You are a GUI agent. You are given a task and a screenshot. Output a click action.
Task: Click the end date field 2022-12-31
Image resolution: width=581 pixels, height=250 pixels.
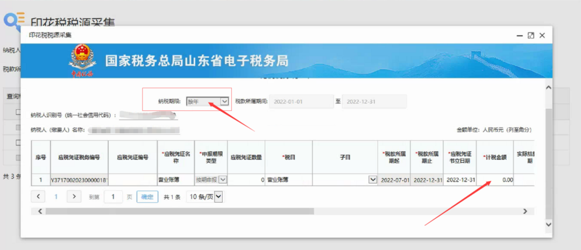point(374,101)
